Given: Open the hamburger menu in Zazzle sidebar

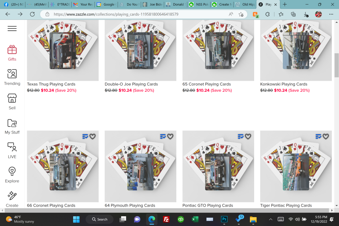Looking at the screenshot, I should click(x=12, y=29).
